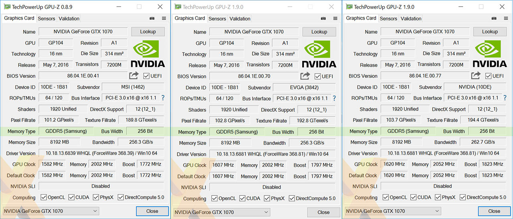Click BIOS share icon next to 86.04.1E.00.70
513x219 pixels.
(305, 76)
